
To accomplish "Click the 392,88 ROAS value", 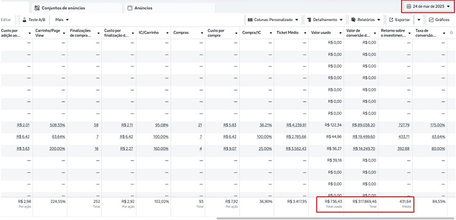I will click(x=404, y=148).
